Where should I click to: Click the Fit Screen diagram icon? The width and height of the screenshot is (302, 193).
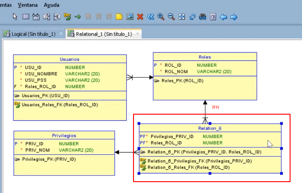coord(182,17)
